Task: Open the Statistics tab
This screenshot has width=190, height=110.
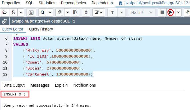Action: tap(47, 3)
